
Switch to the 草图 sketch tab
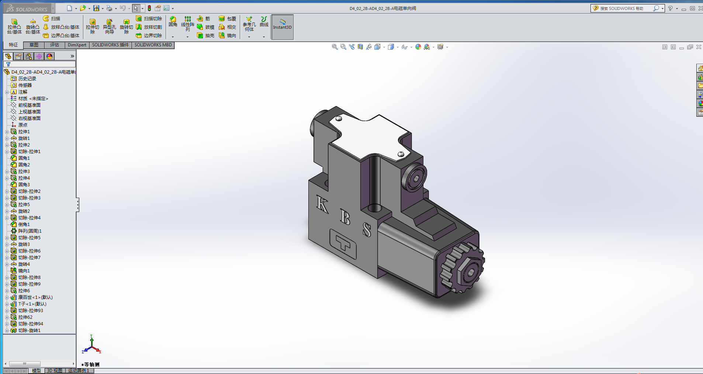point(34,45)
